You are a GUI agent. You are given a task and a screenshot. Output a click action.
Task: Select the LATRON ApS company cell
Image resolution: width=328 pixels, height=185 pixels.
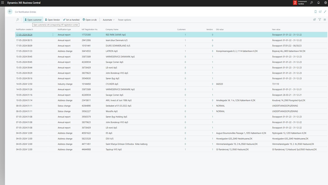(x=112, y=51)
